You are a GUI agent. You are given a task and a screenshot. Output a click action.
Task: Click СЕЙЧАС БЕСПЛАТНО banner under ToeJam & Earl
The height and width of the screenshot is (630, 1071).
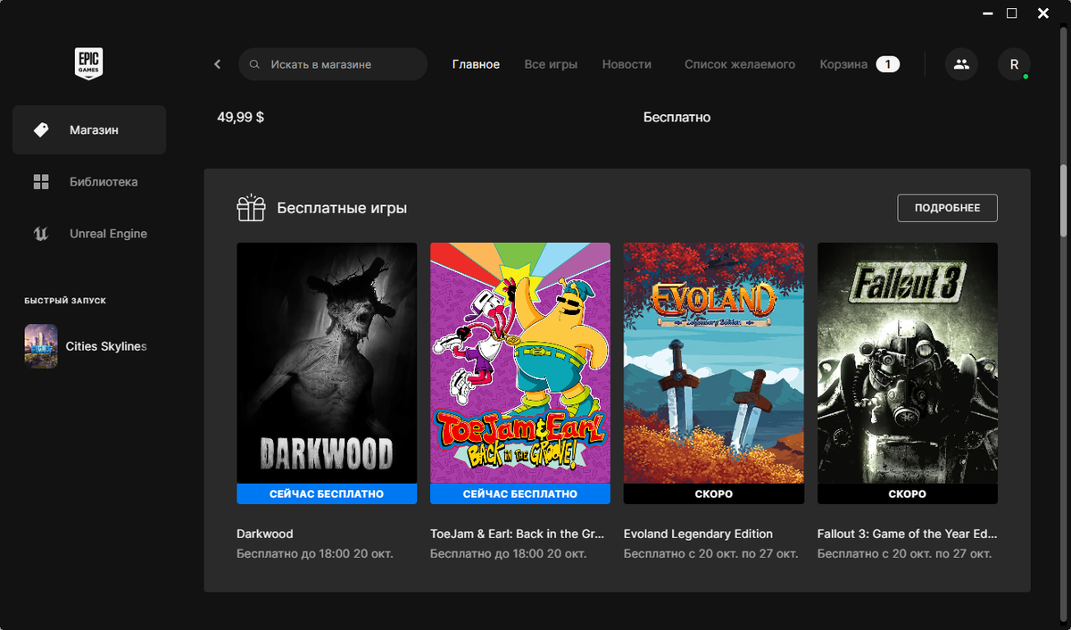[520, 494]
